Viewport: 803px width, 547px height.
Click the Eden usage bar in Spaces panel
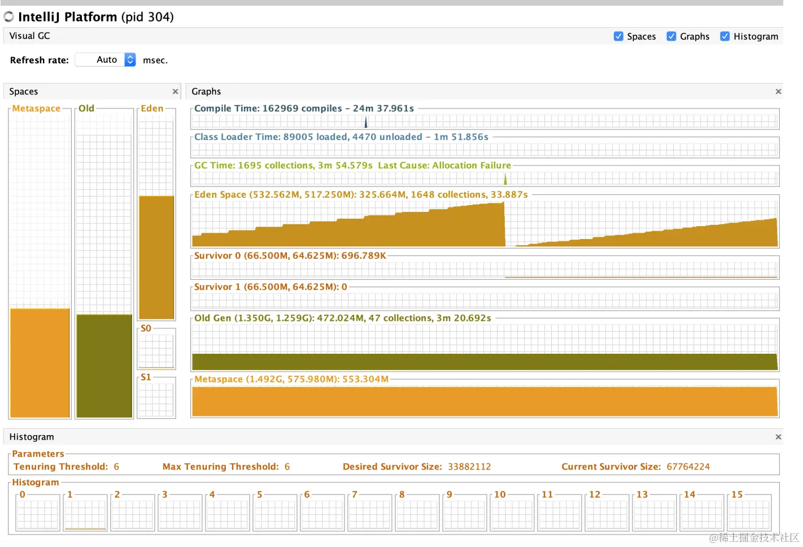coord(156,258)
